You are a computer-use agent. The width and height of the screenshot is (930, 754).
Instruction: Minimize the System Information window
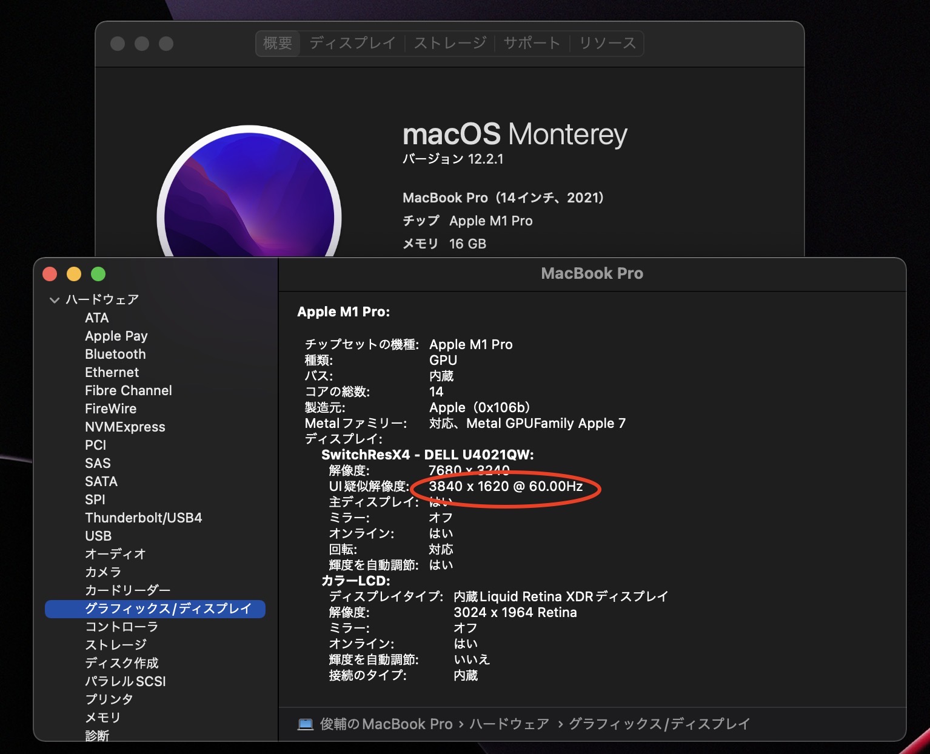coord(74,274)
